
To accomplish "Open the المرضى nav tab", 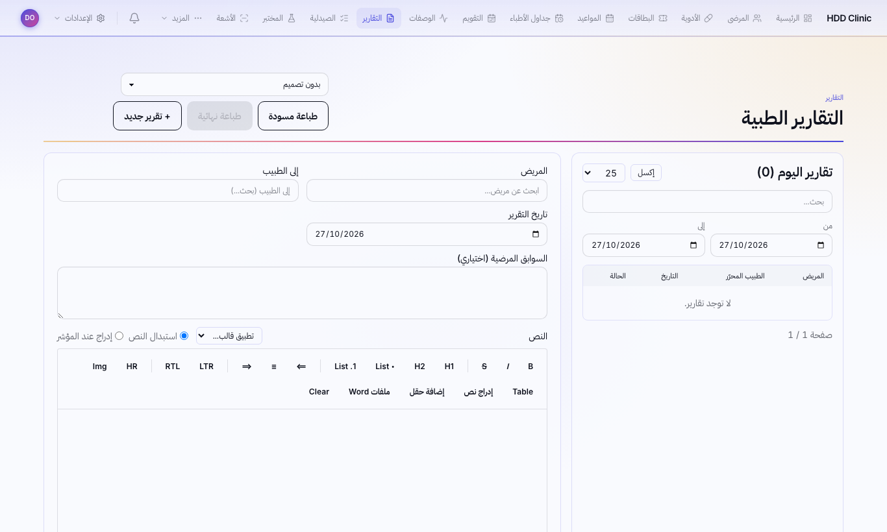I will (x=745, y=18).
